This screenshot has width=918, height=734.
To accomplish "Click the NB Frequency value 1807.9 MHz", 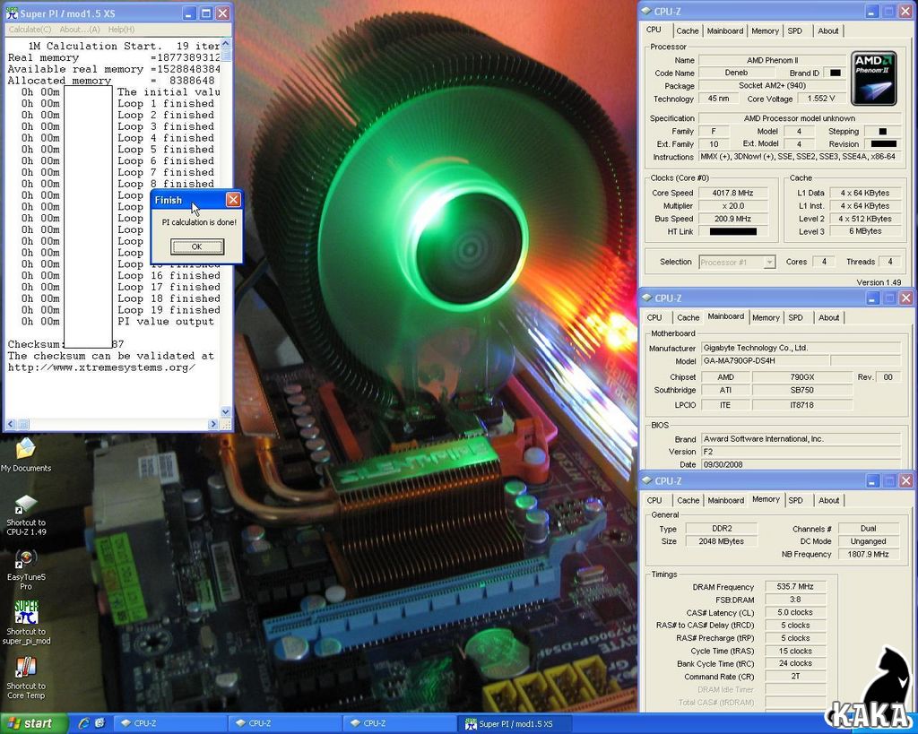I will (x=868, y=554).
